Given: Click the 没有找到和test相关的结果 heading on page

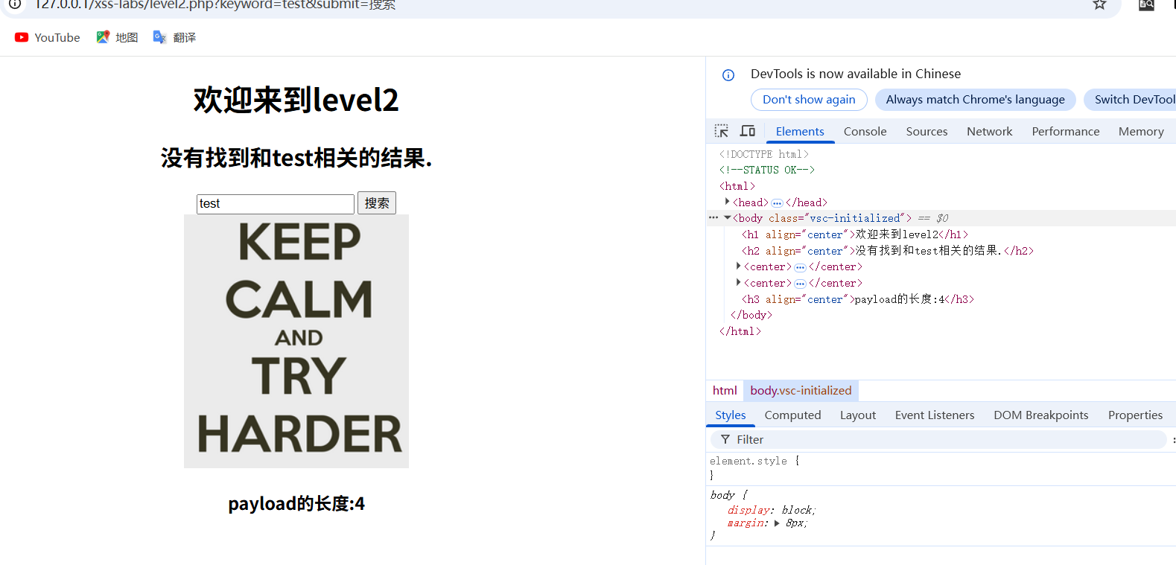Looking at the screenshot, I should [296, 158].
